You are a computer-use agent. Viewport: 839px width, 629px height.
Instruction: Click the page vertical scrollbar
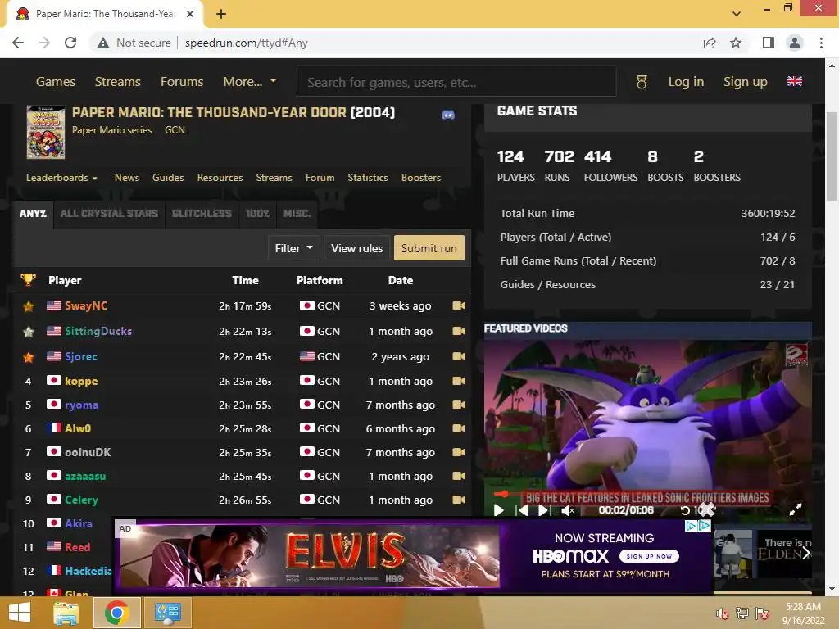point(832,156)
